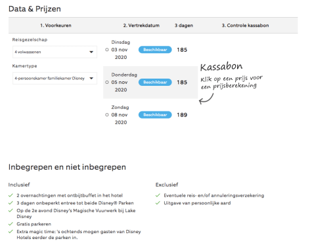Open the Reisgezelschap dropdown showing 4 volwassenen

(x=55, y=52)
